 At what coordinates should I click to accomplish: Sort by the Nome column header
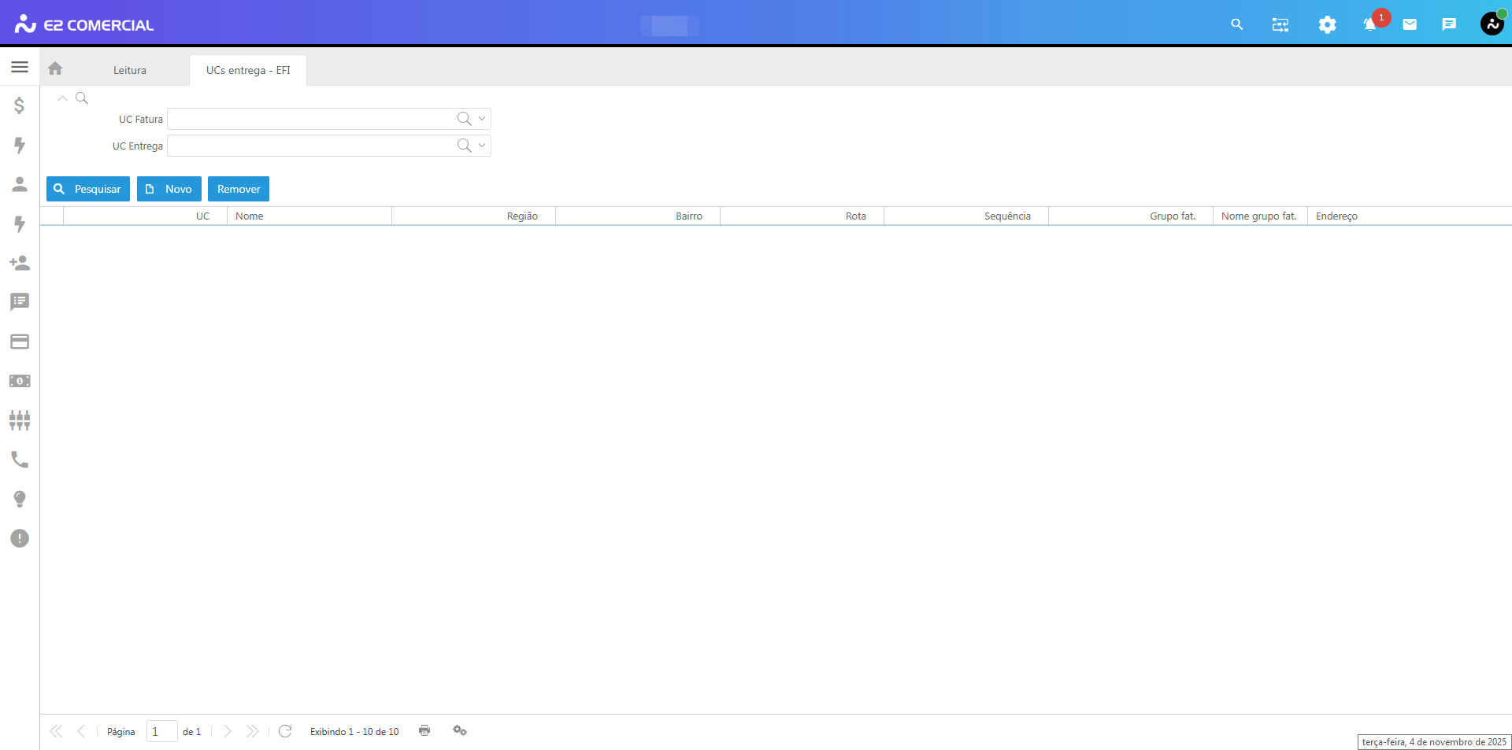tap(309, 216)
